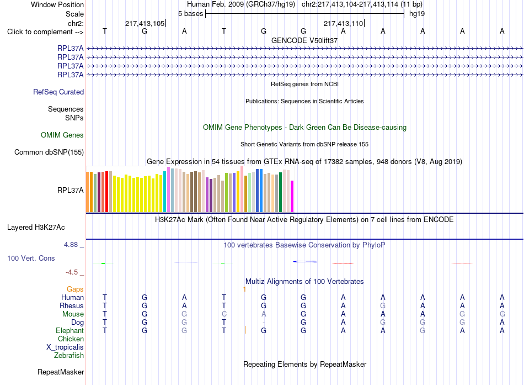The height and width of the screenshot is (385, 524).
Task: Click the RPL37A label beside the GTEx bar chart
Action: [71, 190]
